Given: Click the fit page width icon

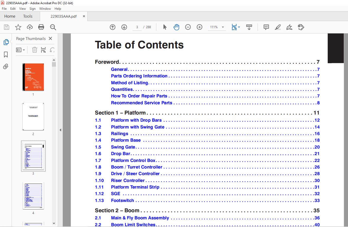Looking at the screenshot, I should (234, 27).
